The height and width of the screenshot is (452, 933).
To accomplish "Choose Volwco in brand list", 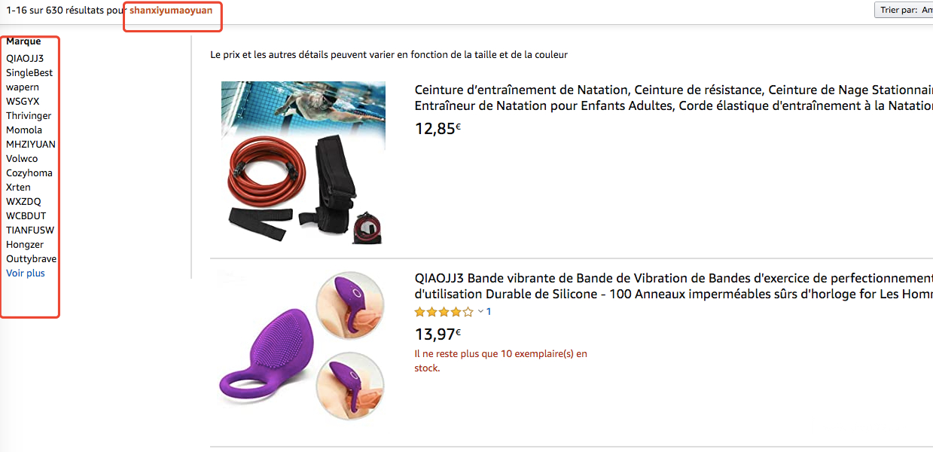I will (22, 159).
